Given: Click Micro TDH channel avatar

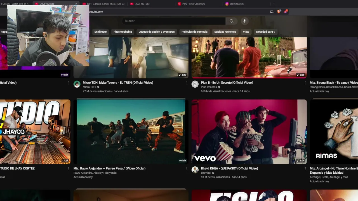Looking at the screenshot, I should pos(77,84).
